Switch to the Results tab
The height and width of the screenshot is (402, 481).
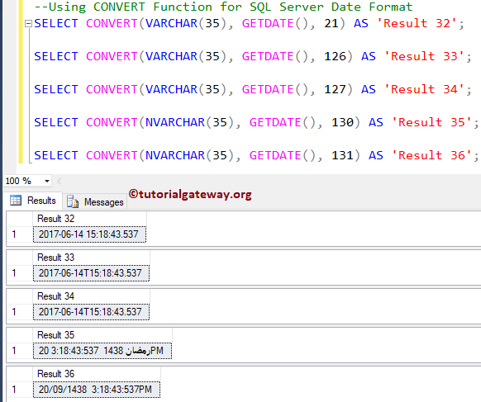33,201
